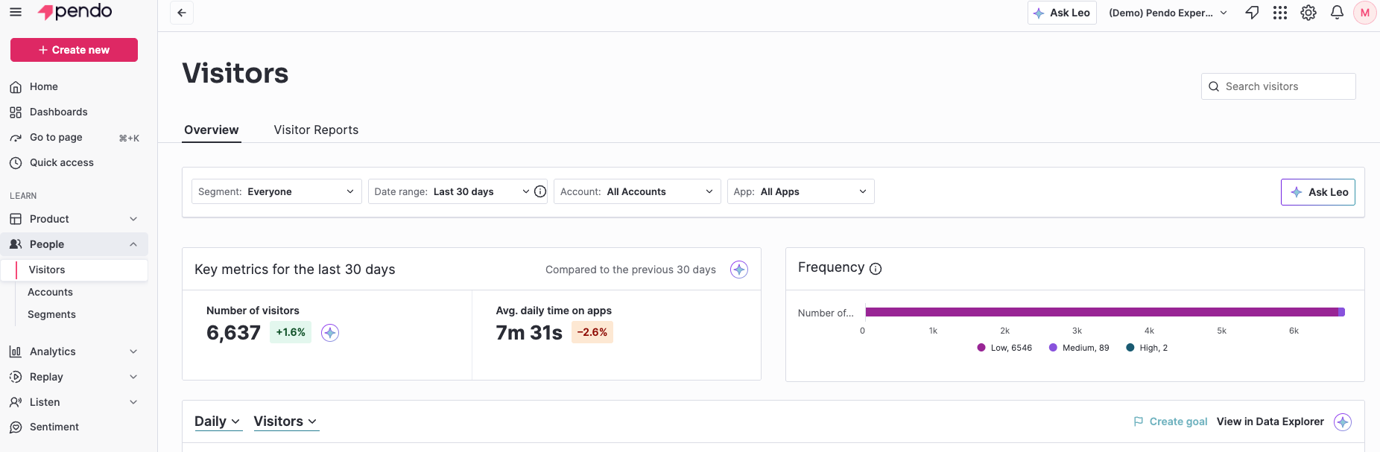Screen dimensions: 1380x452
Task: Open the hamburger navigation menu
Action: 15,12
